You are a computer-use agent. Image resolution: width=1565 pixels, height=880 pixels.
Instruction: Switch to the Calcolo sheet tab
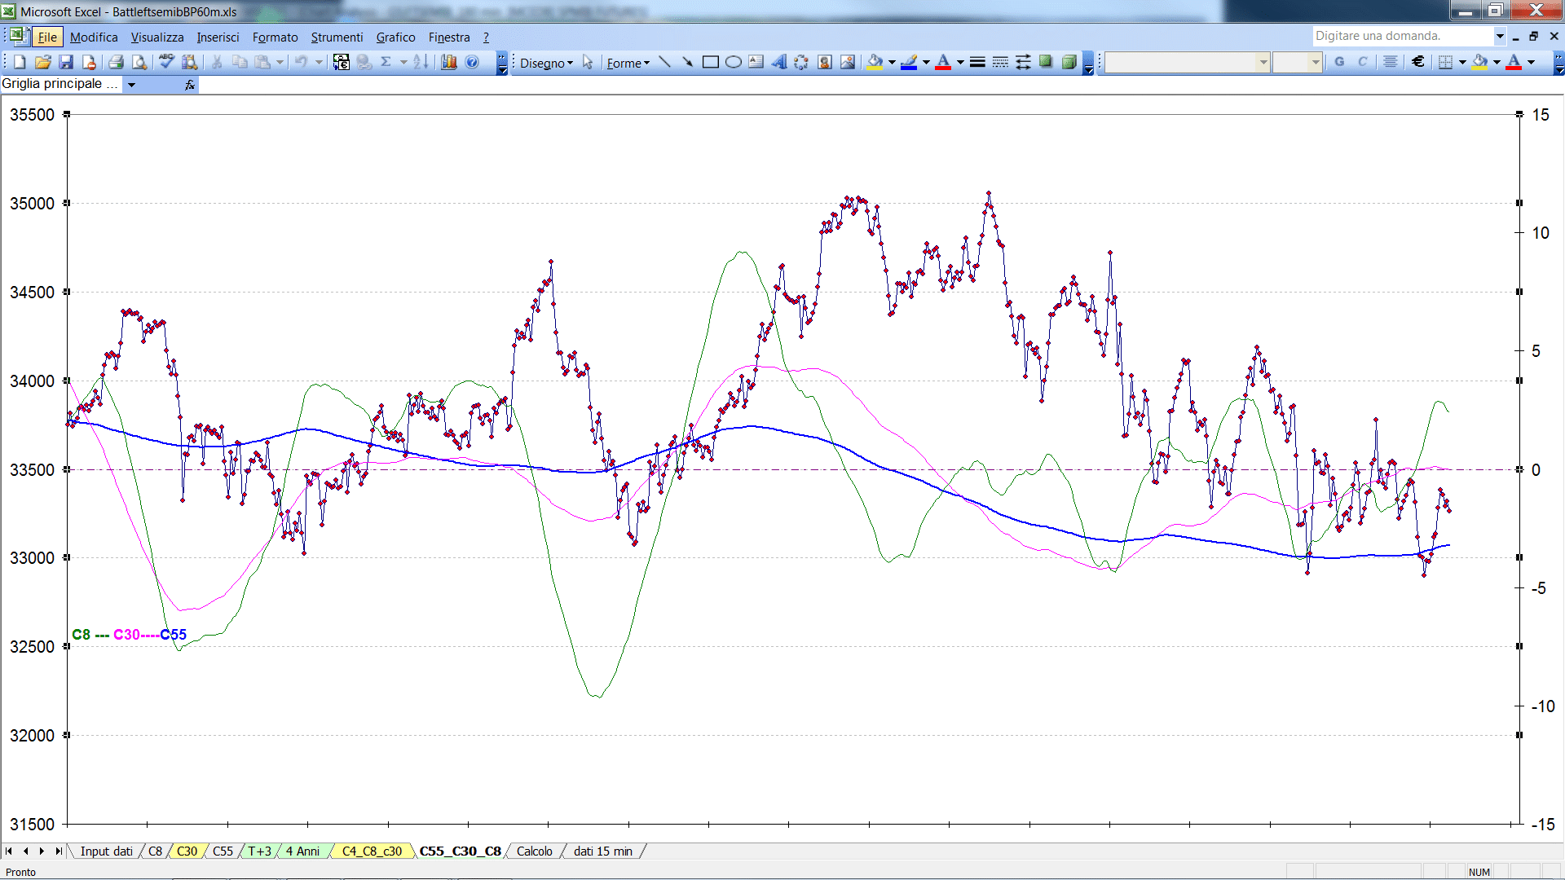point(534,851)
